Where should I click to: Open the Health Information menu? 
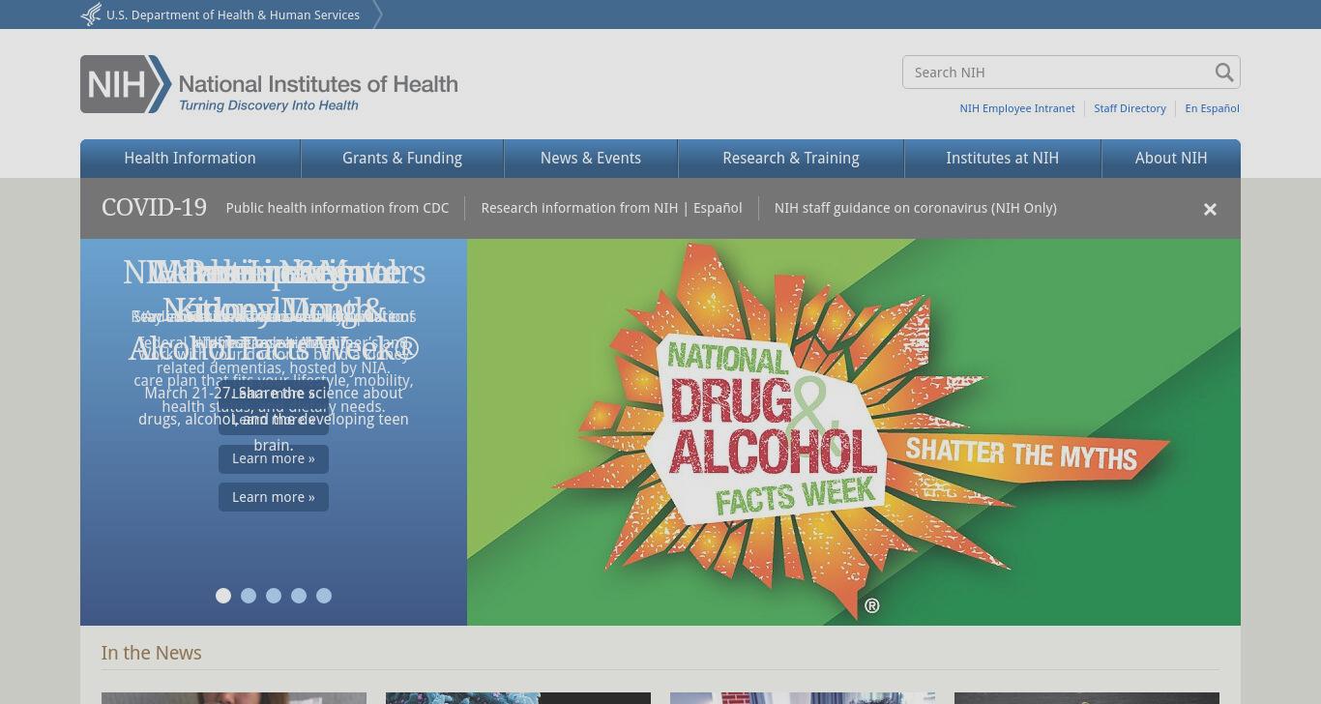(190, 159)
